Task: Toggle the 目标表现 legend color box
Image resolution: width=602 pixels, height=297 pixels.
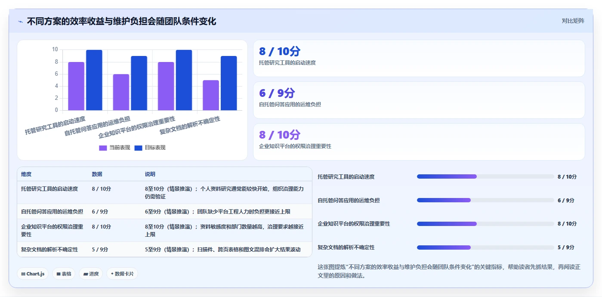Action: [x=138, y=148]
